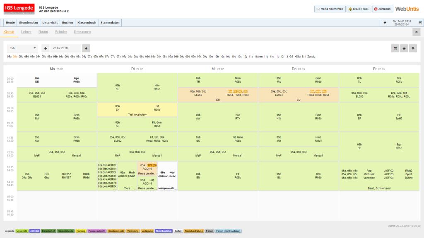Screen dimensions: 424x238
Task: Open the calendar icon next to 2017/2018-II
Action: (420, 23)
